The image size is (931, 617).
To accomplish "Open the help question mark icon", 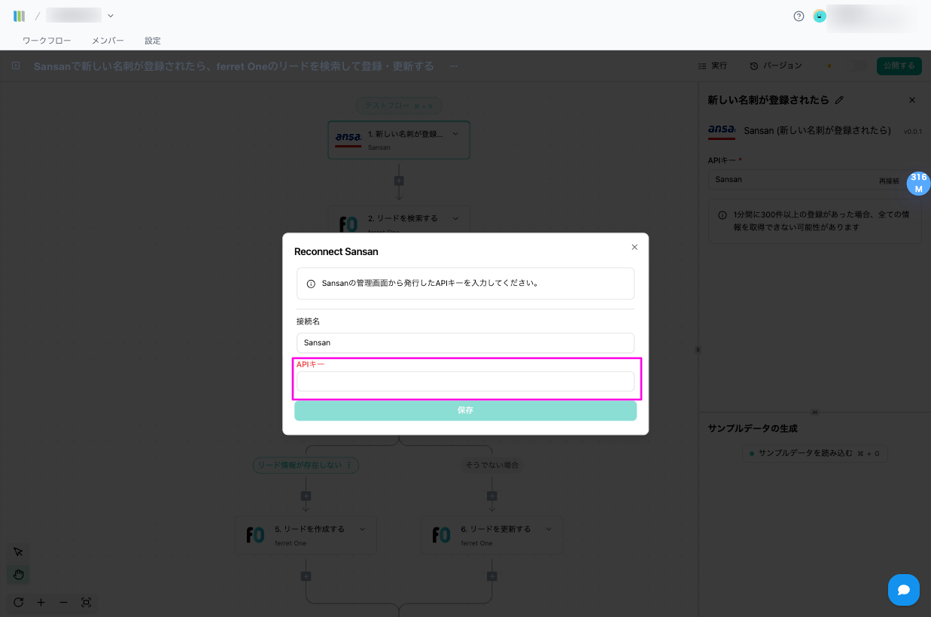I will 799,16.
